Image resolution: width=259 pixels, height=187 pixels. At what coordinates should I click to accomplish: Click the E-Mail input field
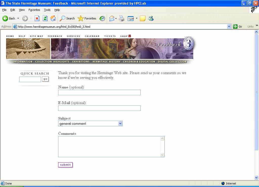click(99, 108)
